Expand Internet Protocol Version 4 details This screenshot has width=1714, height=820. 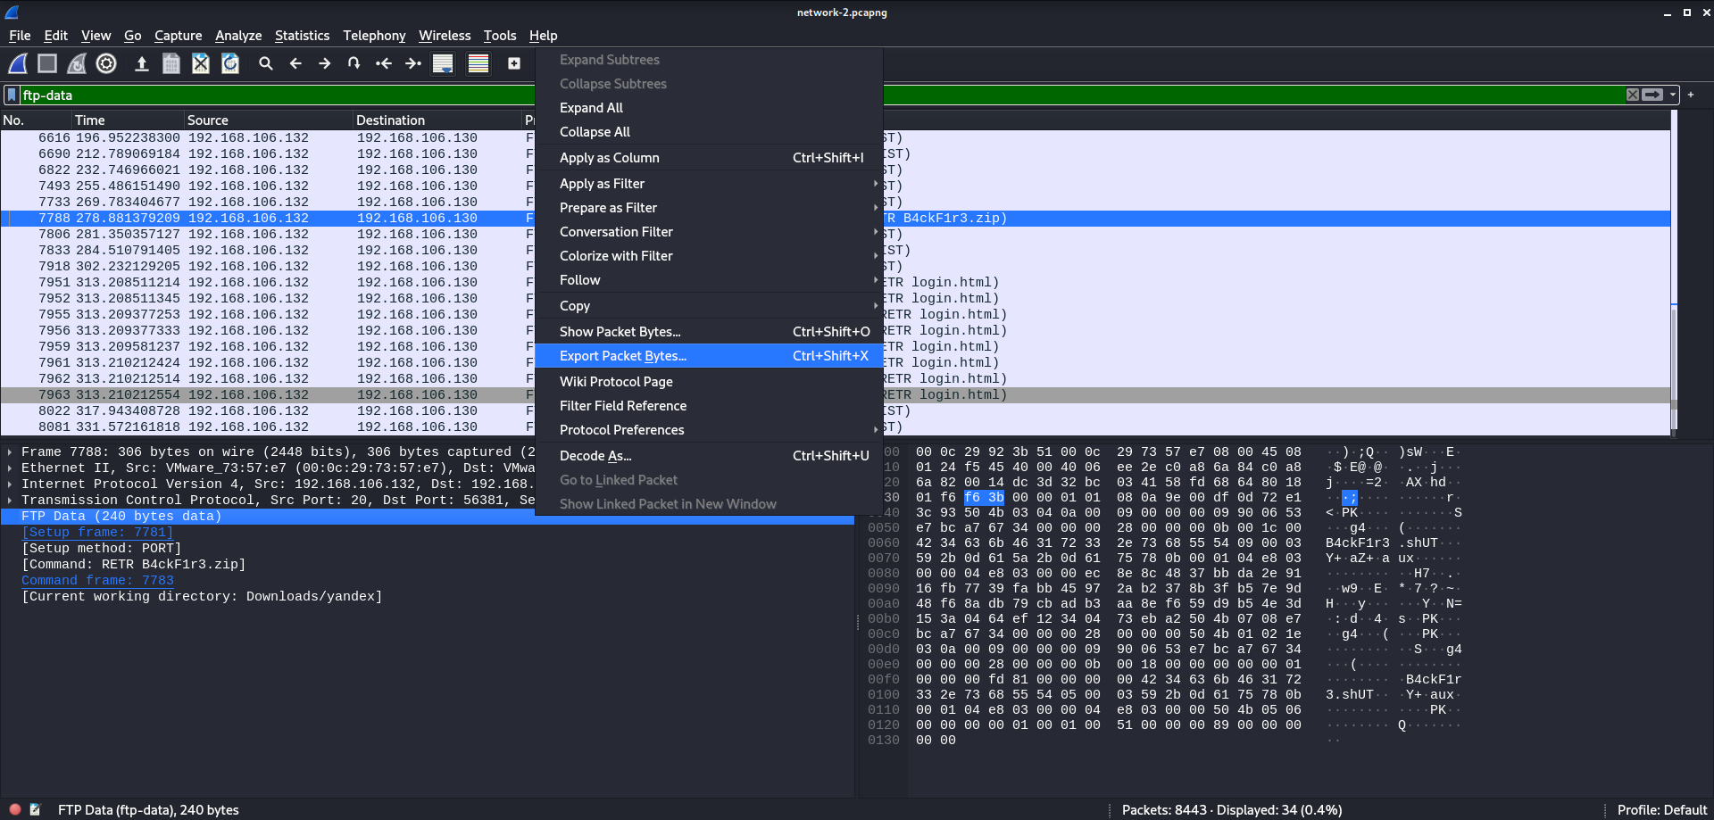[x=10, y=485]
